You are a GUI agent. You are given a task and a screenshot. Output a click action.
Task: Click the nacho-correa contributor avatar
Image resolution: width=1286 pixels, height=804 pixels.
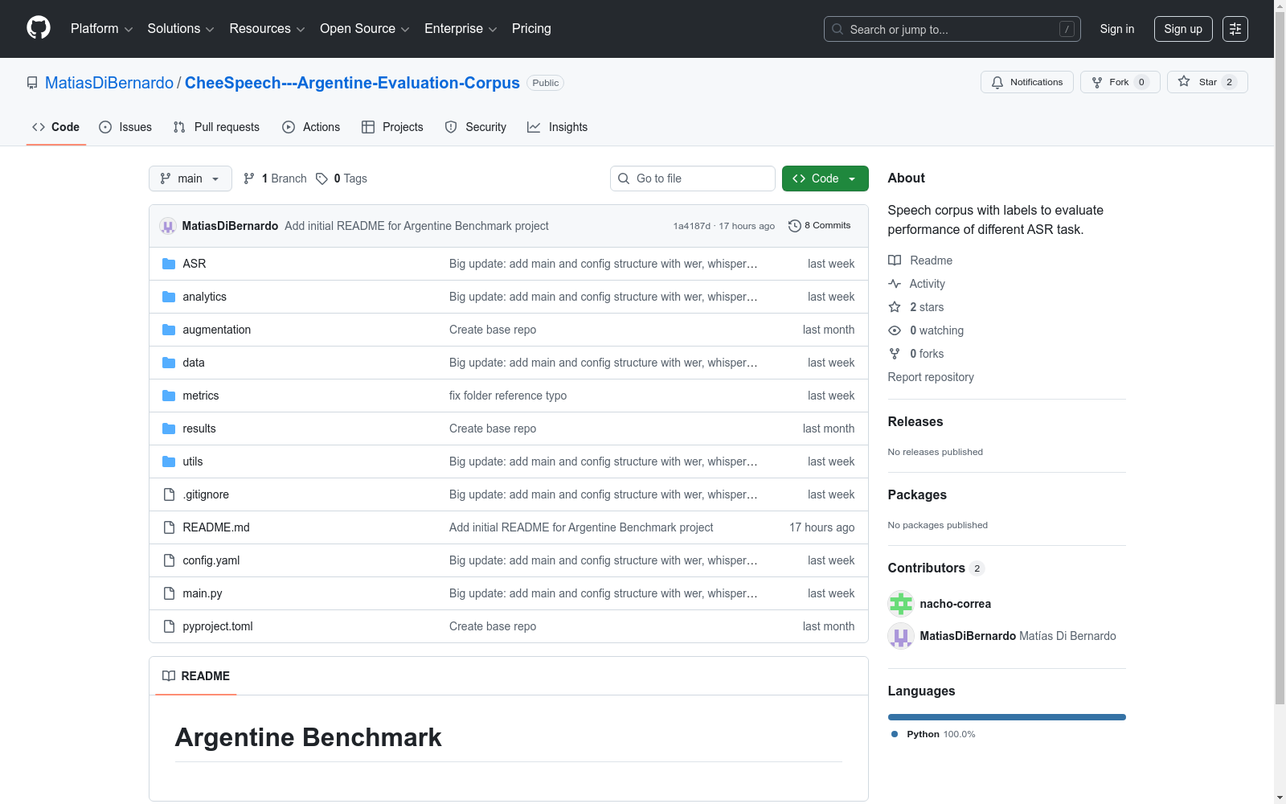[901, 604]
